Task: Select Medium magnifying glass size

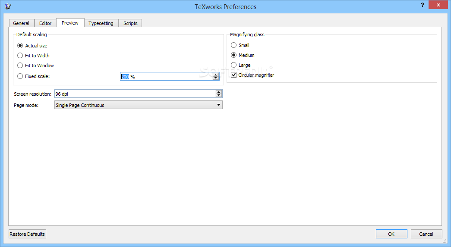Action: pyautogui.click(x=243, y=55)
